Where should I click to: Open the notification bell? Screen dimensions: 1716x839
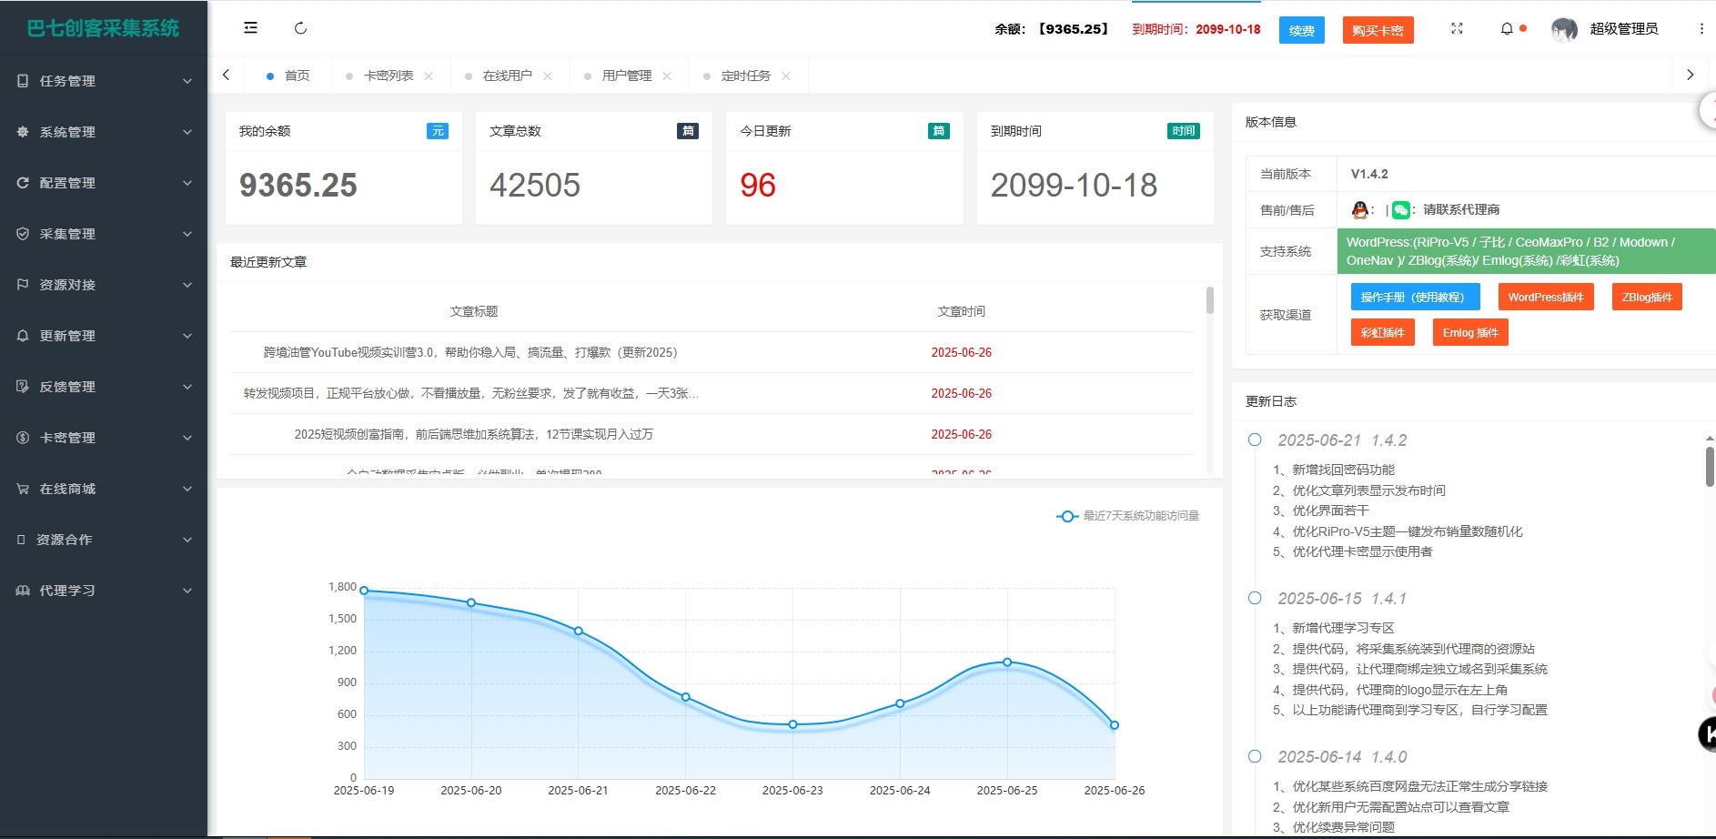point(1507,29)
